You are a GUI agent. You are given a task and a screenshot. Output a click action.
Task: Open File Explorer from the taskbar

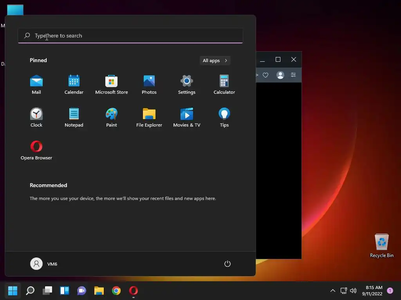(x=99, y=290)
